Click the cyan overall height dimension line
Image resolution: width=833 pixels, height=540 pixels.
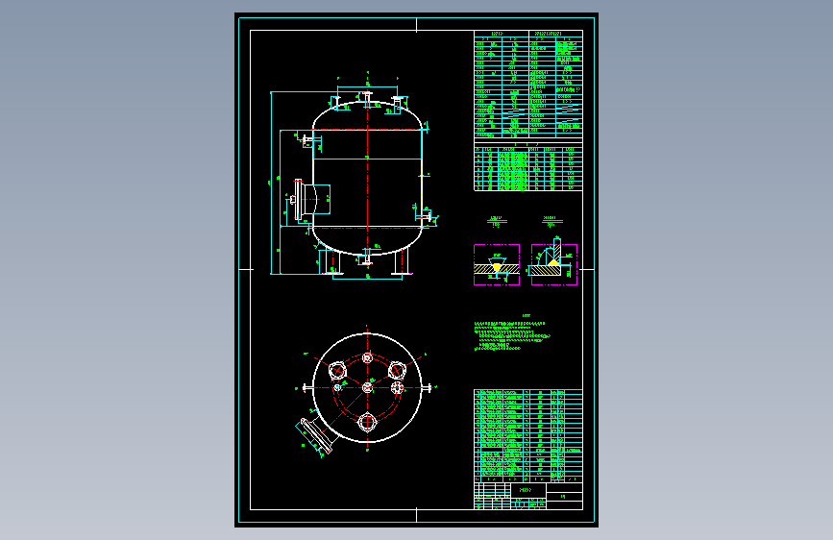(x=271, y=184)
